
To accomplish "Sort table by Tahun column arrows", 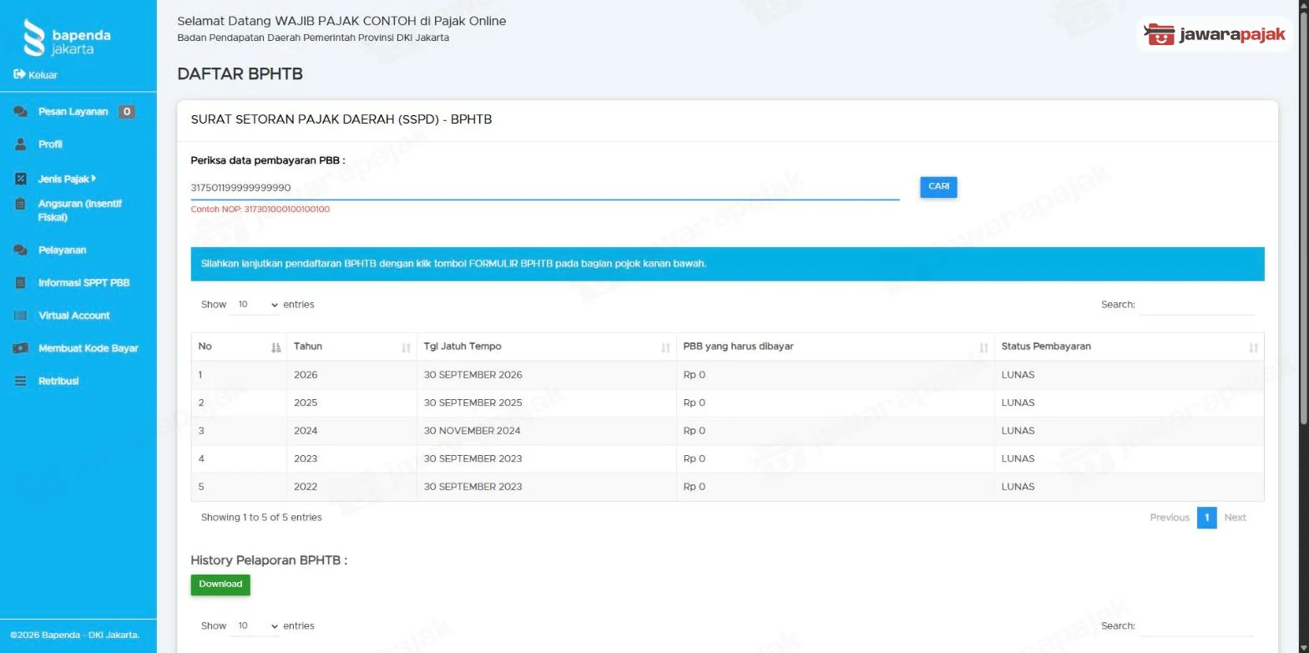I will (x=406, y=347).
